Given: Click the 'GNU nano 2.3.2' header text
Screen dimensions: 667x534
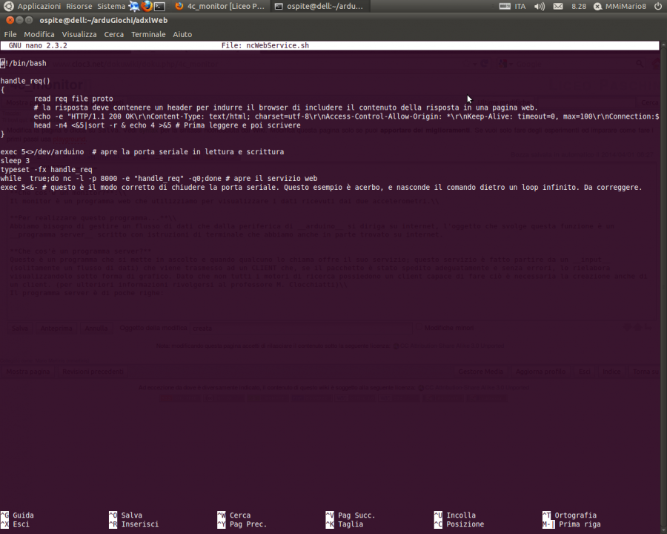Looking at the screenshot, I should point(38,45).
